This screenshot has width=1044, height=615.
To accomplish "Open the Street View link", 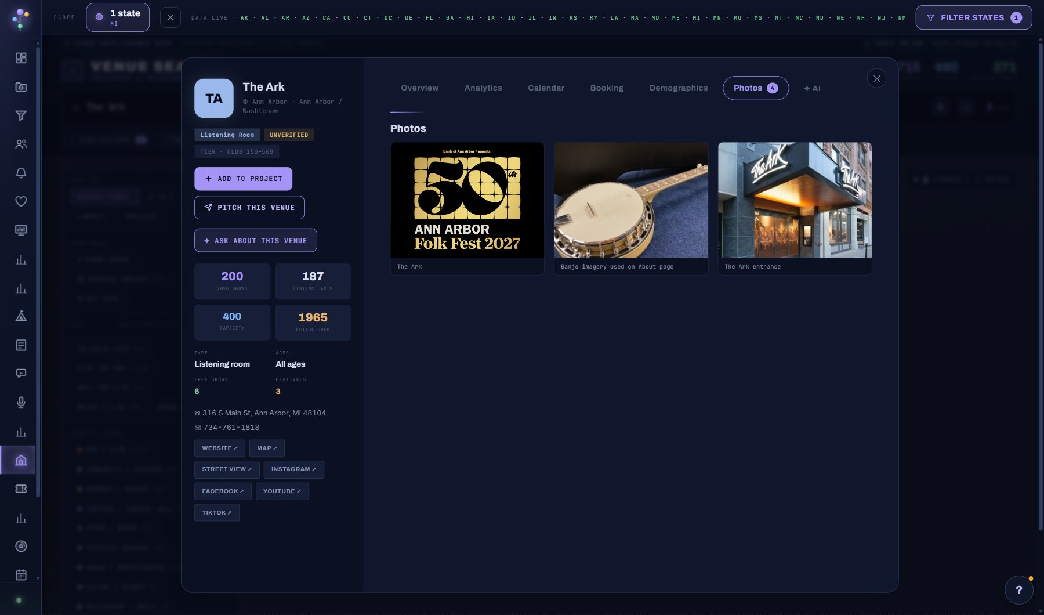I will (227, 469).
